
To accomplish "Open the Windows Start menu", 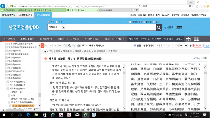I will tap(4, 115).
